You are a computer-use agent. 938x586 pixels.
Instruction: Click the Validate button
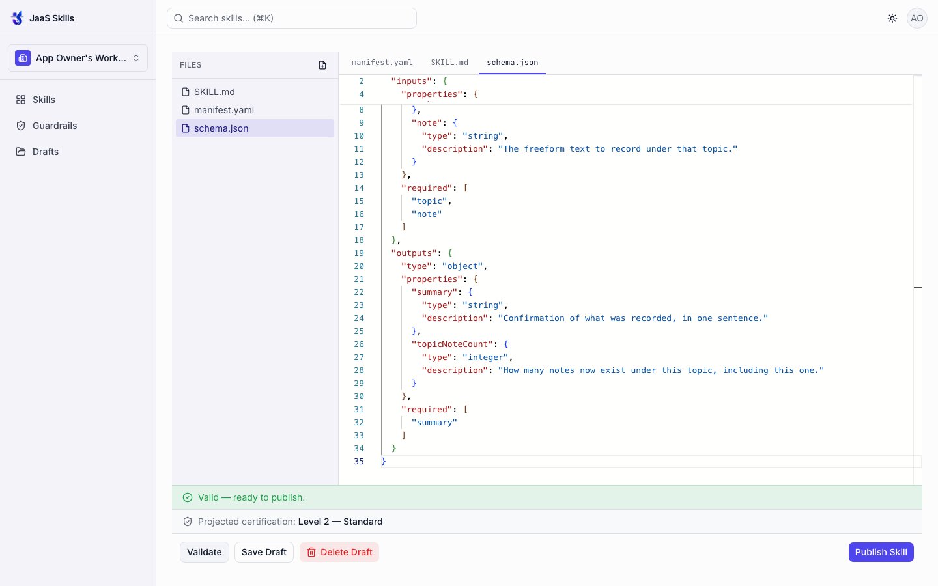coord(205,552)
